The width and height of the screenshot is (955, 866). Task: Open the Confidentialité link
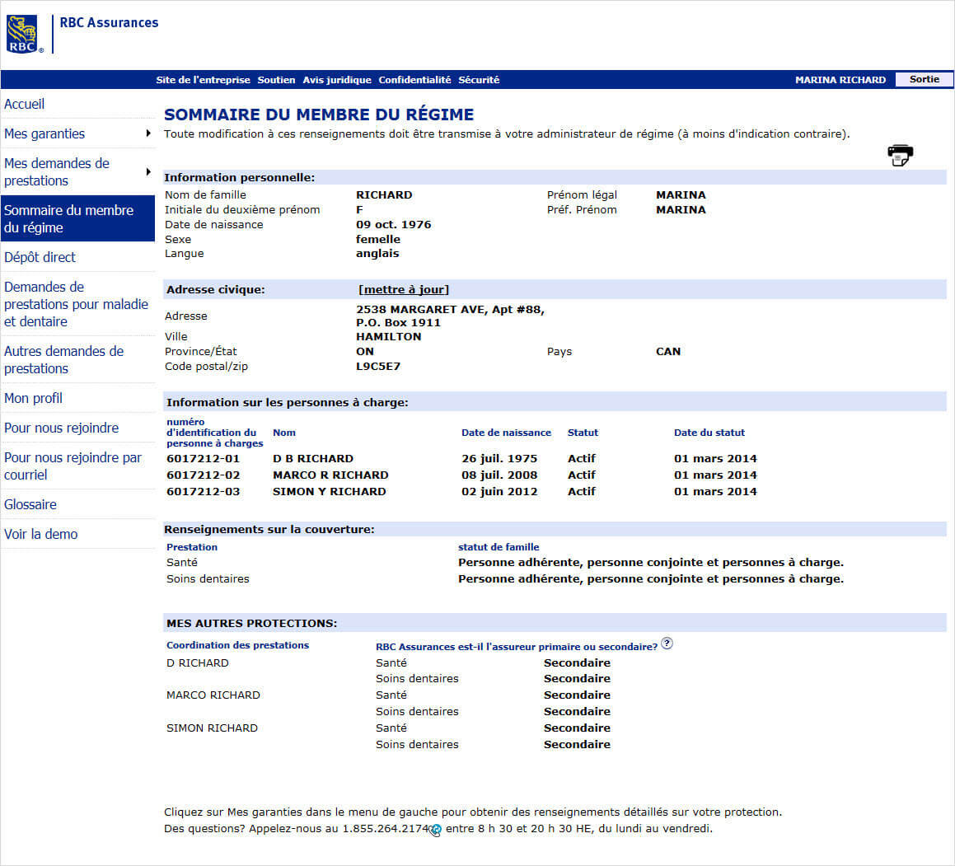[414, 80]
